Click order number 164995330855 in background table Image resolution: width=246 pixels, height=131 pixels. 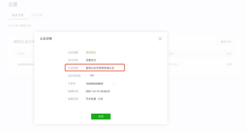pyautogui.click(x=26, y=64)
